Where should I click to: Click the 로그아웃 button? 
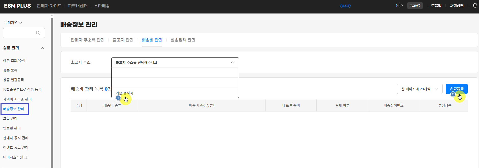(415, 6)
